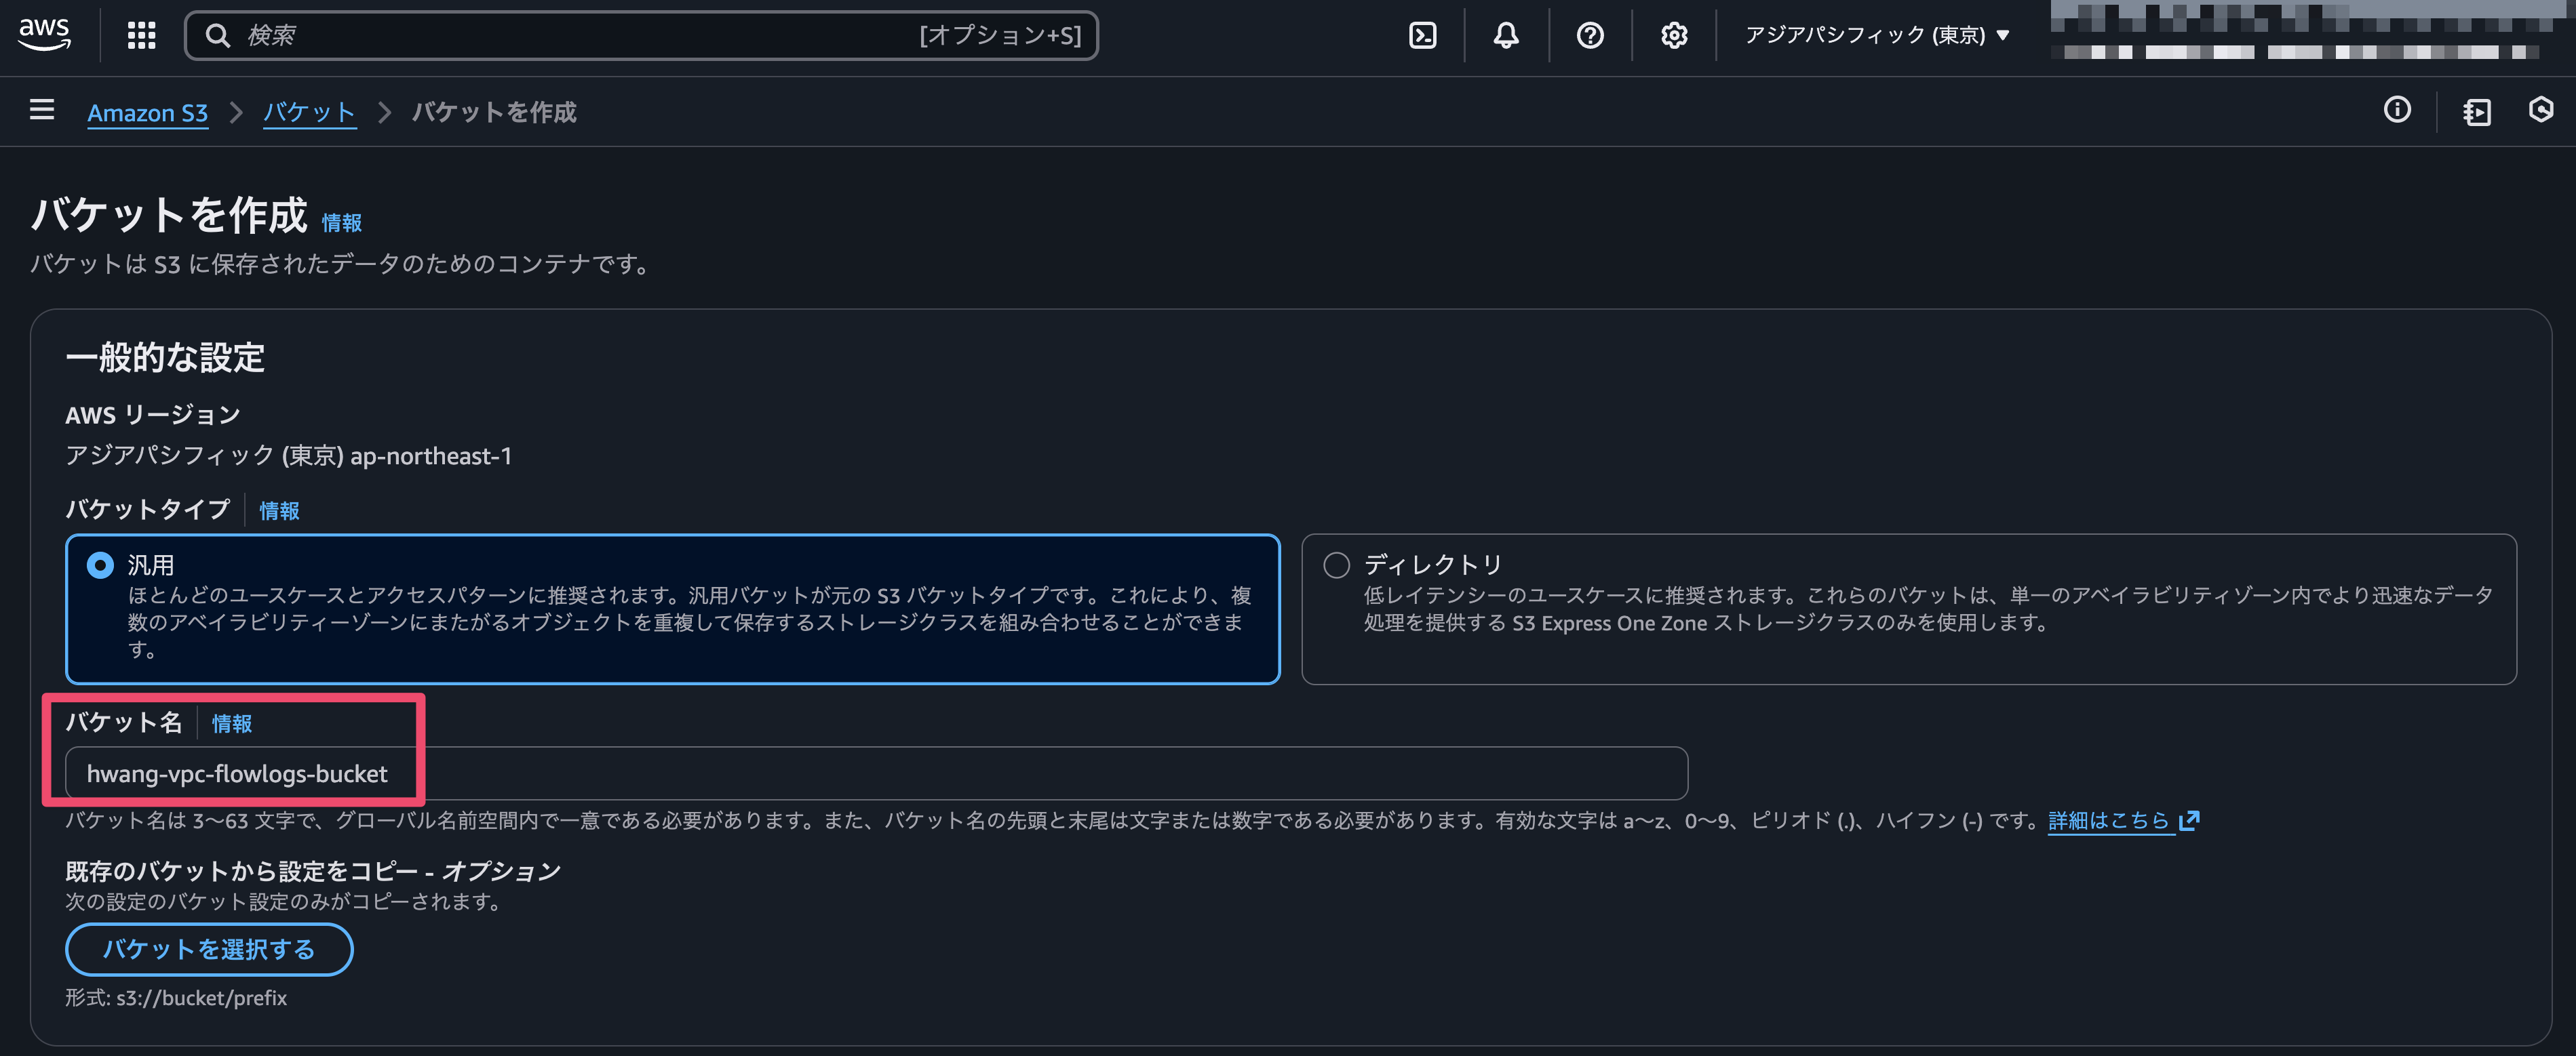Open the help question mark icon
The height and width of the screenshot is (1056, 2576).
point(1590,35)
